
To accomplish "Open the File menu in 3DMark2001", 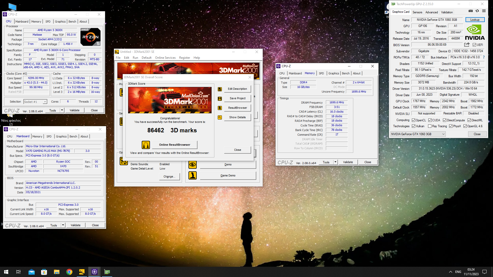I will (x=118, y=58).
